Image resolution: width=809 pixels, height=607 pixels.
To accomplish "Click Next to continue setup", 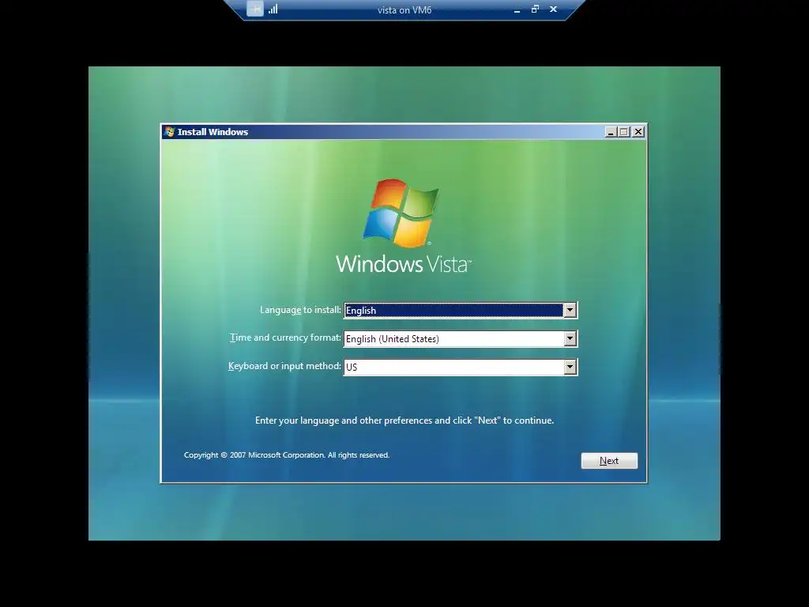I will (609, 461).
